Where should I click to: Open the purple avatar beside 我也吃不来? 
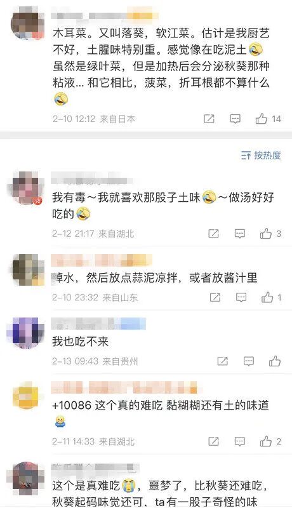tap(25, 333)
